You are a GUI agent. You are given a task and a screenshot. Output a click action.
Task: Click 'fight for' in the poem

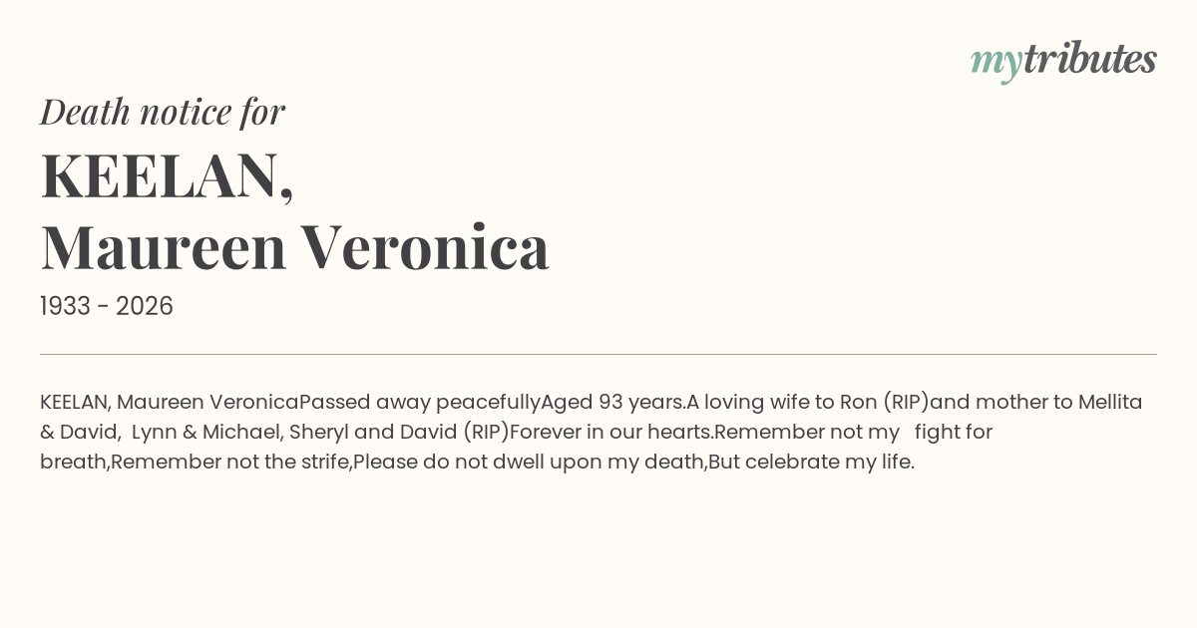[953, 433]
